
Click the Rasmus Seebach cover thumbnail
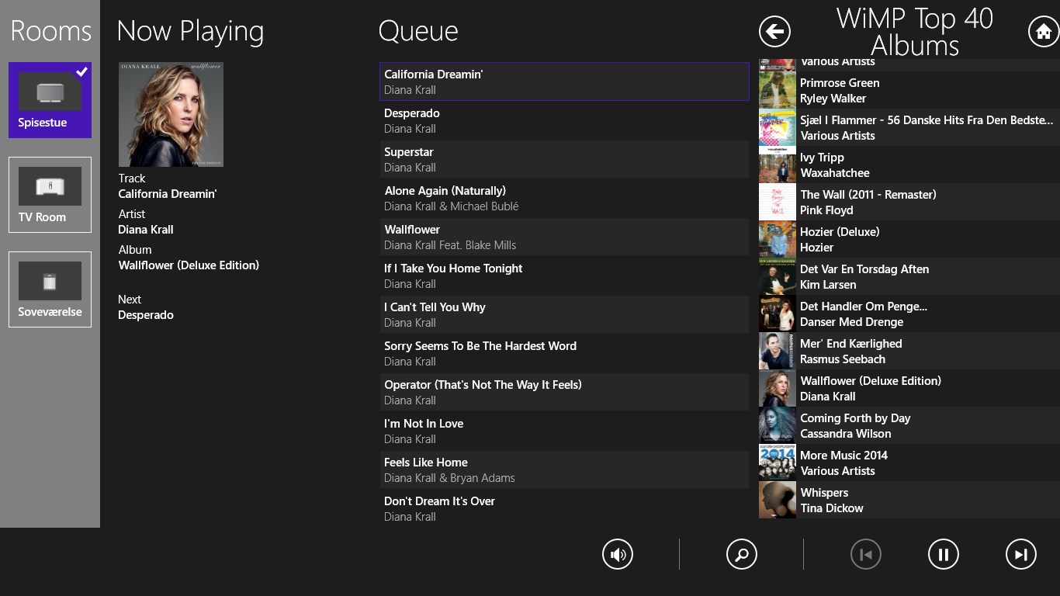[778, 351]
